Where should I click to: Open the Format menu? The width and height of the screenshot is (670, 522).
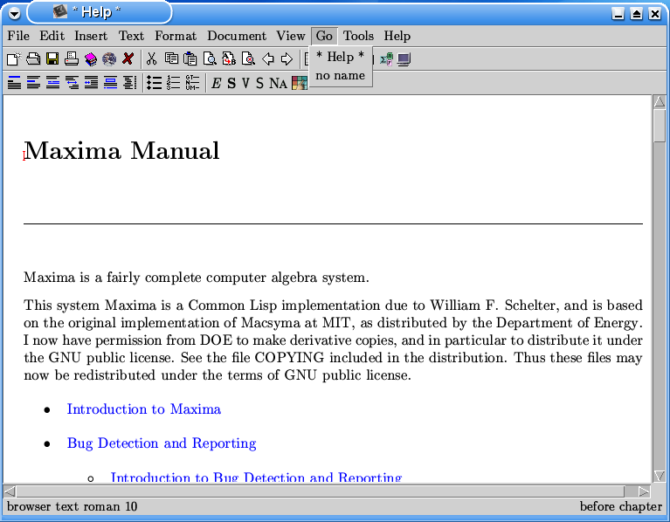pos(176,36)
